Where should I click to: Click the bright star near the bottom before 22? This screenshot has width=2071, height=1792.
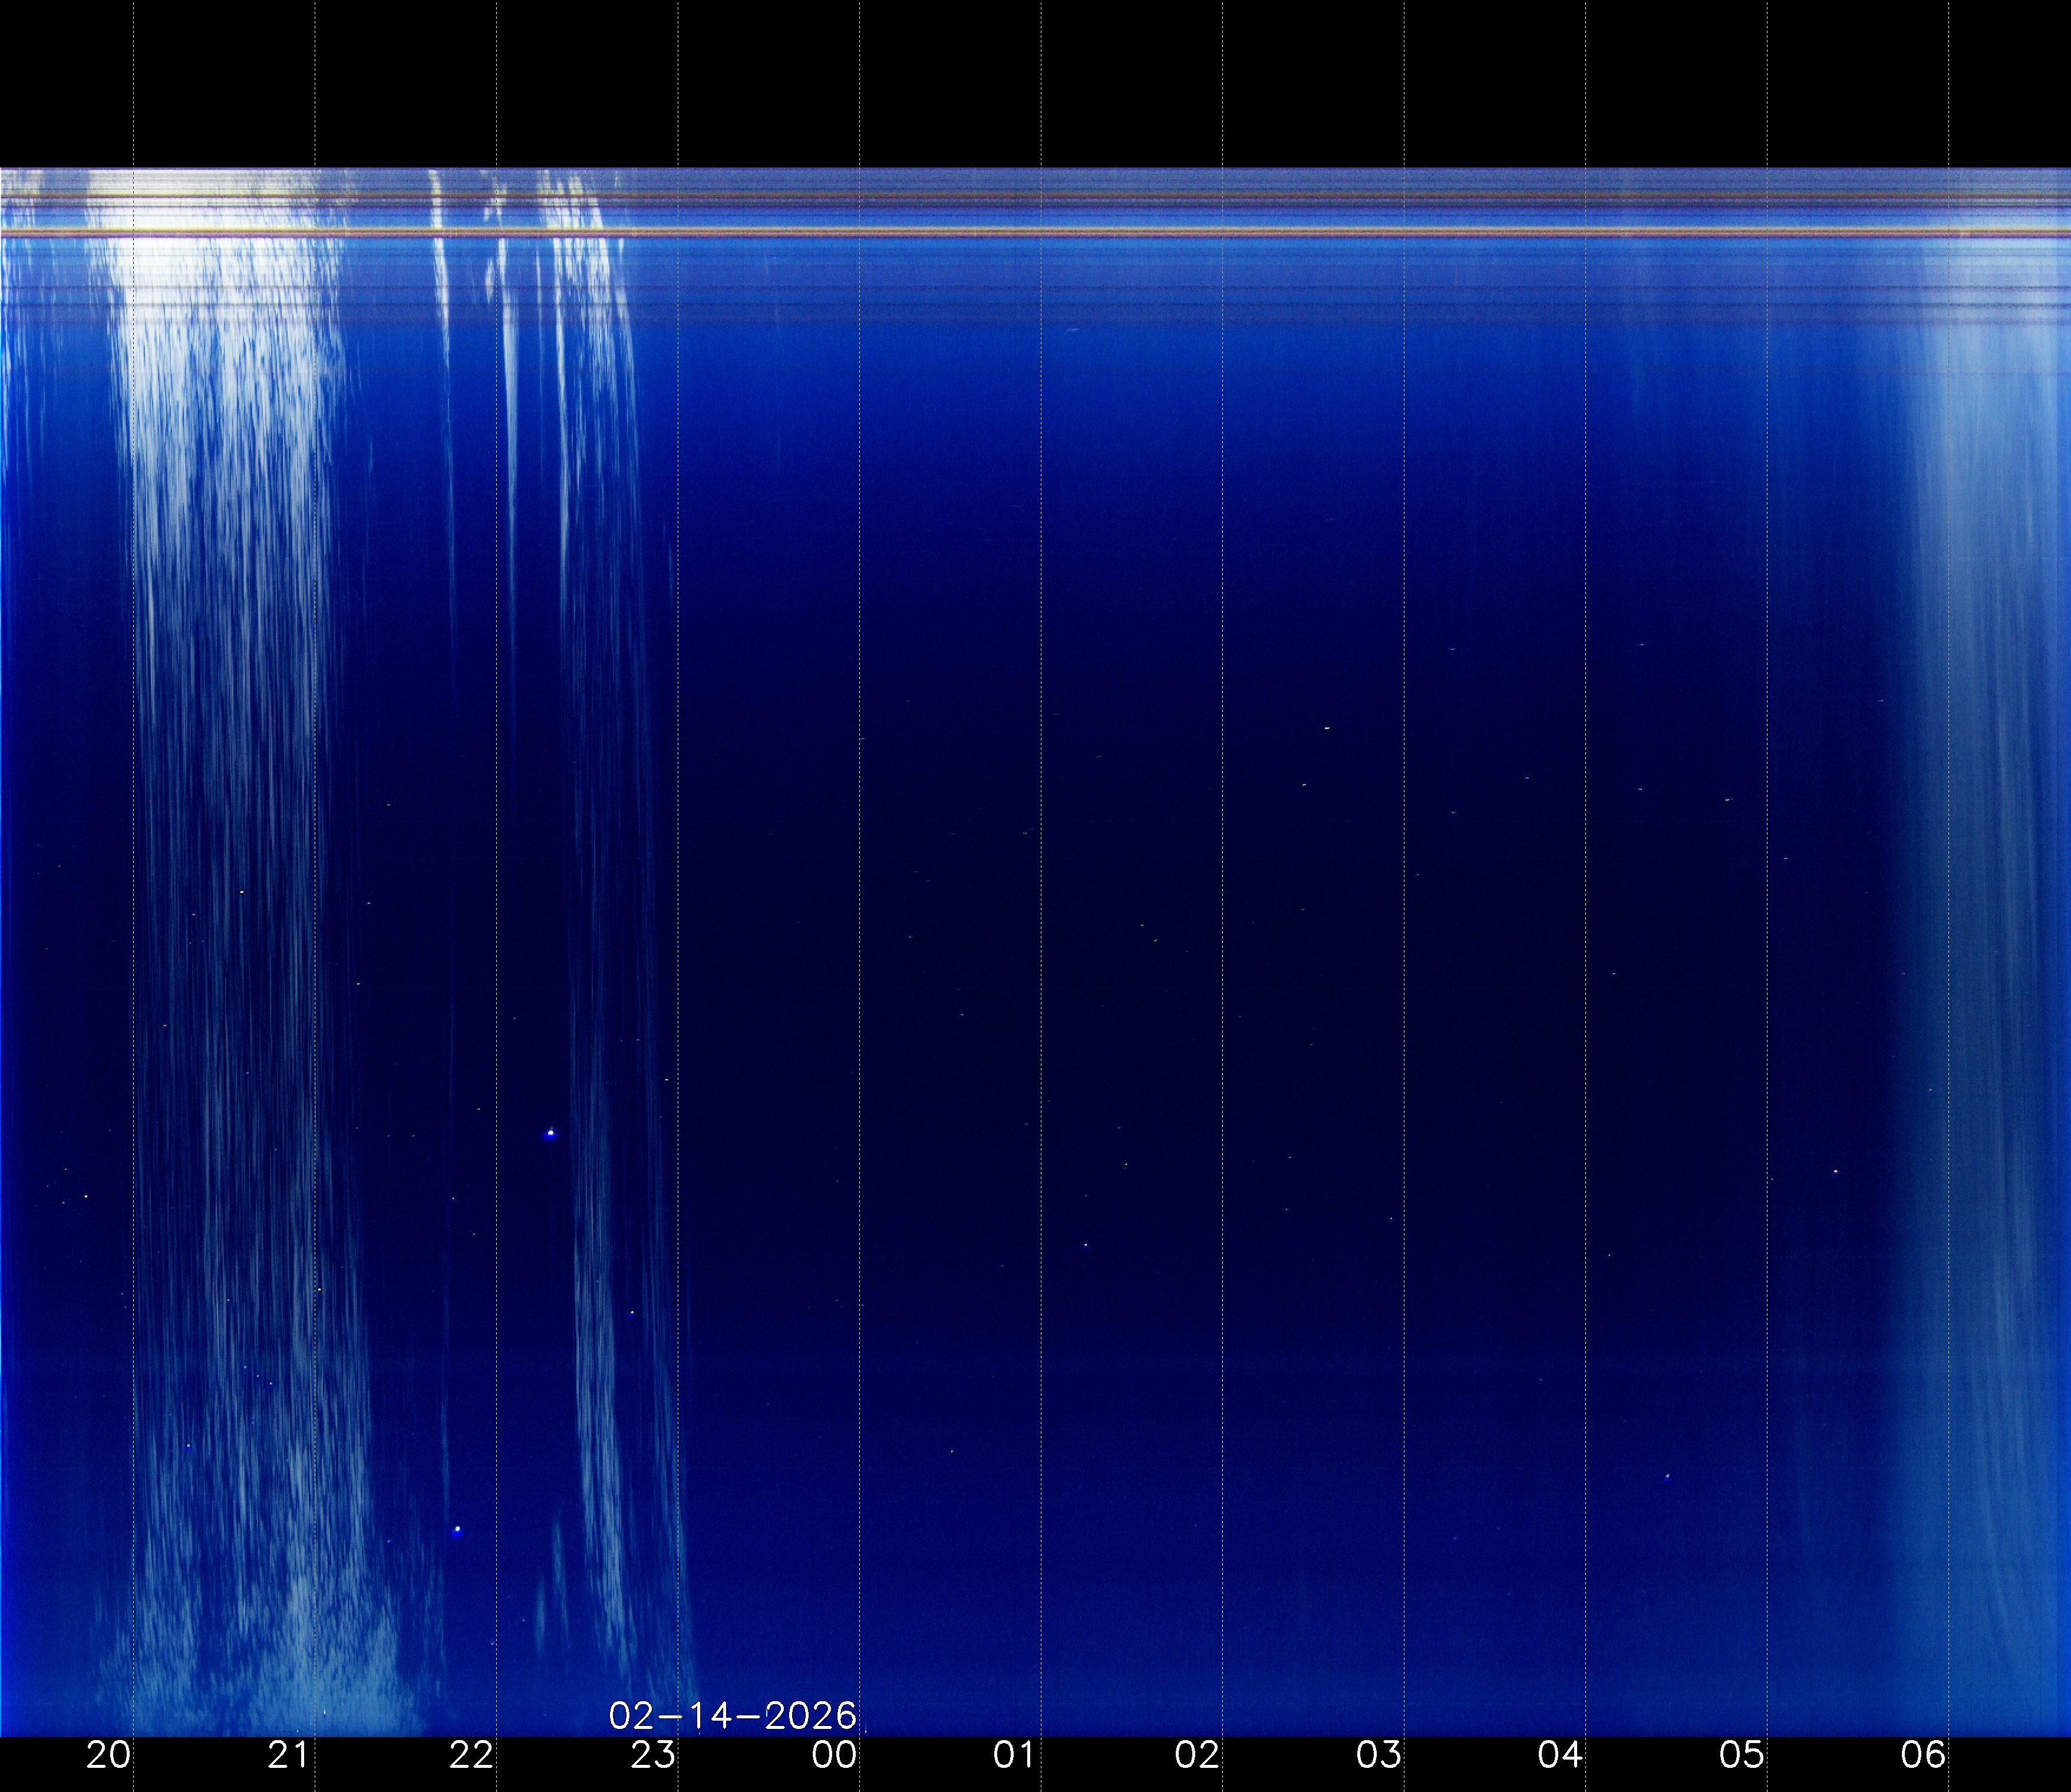tap(458, 1529)
